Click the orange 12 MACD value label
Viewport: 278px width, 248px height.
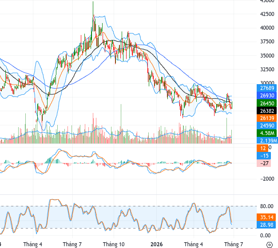(262, 148)
